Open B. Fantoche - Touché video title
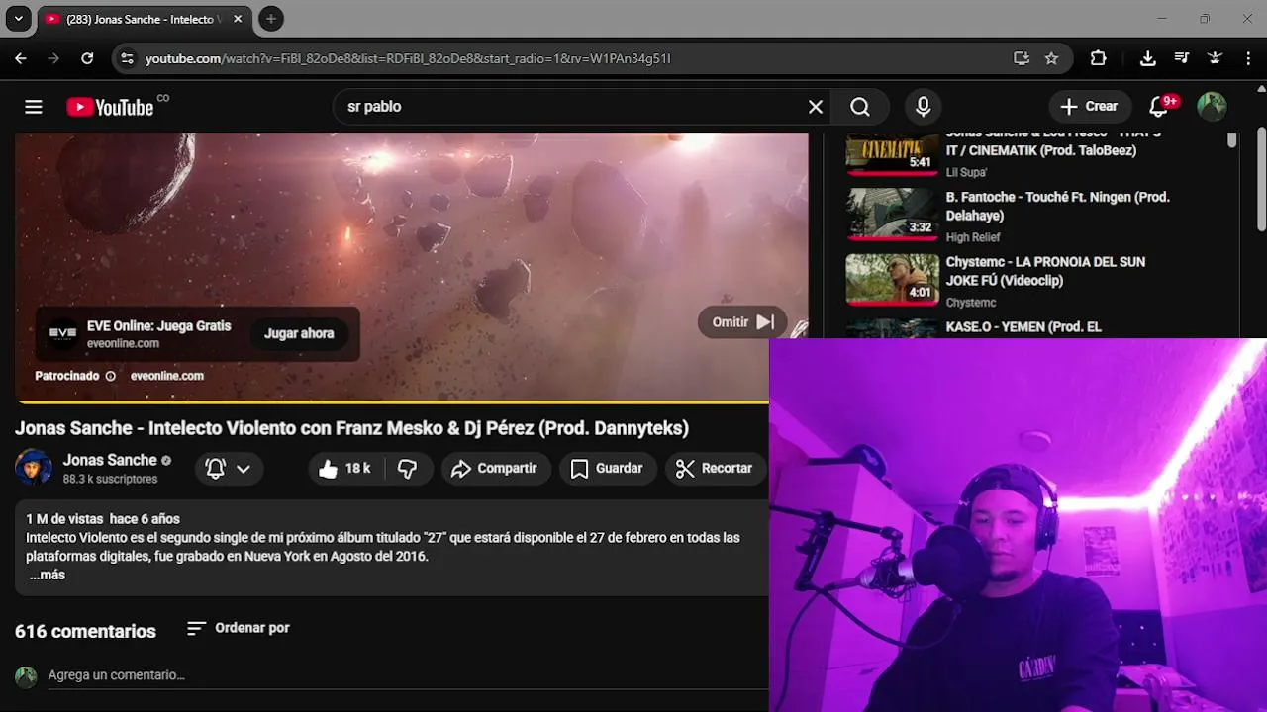 (1058, 206)
